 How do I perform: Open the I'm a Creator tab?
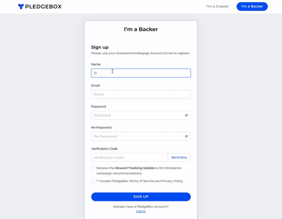click(217, 6)
